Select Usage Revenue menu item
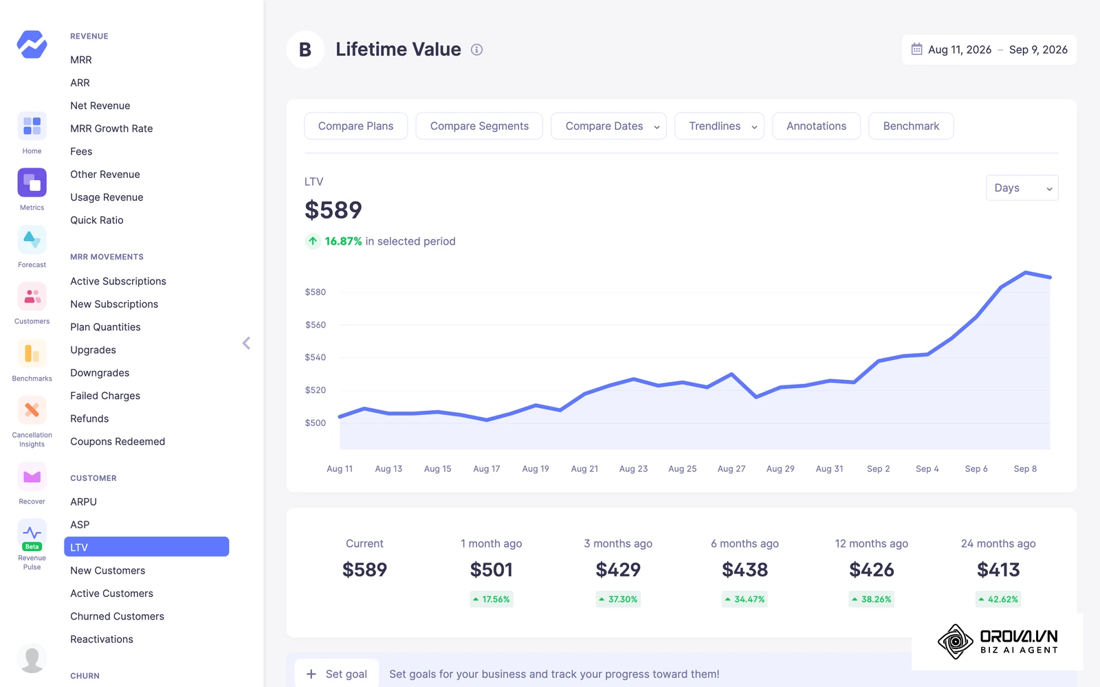Image resolution: width=1100 pixels, height=687 pixels. click(107, 197)
